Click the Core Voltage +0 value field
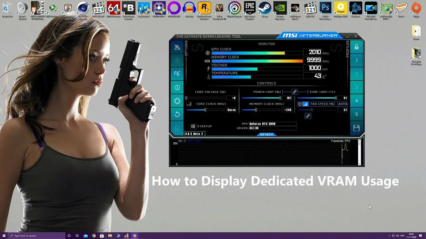The image size is (426, 239). [231, 98]
